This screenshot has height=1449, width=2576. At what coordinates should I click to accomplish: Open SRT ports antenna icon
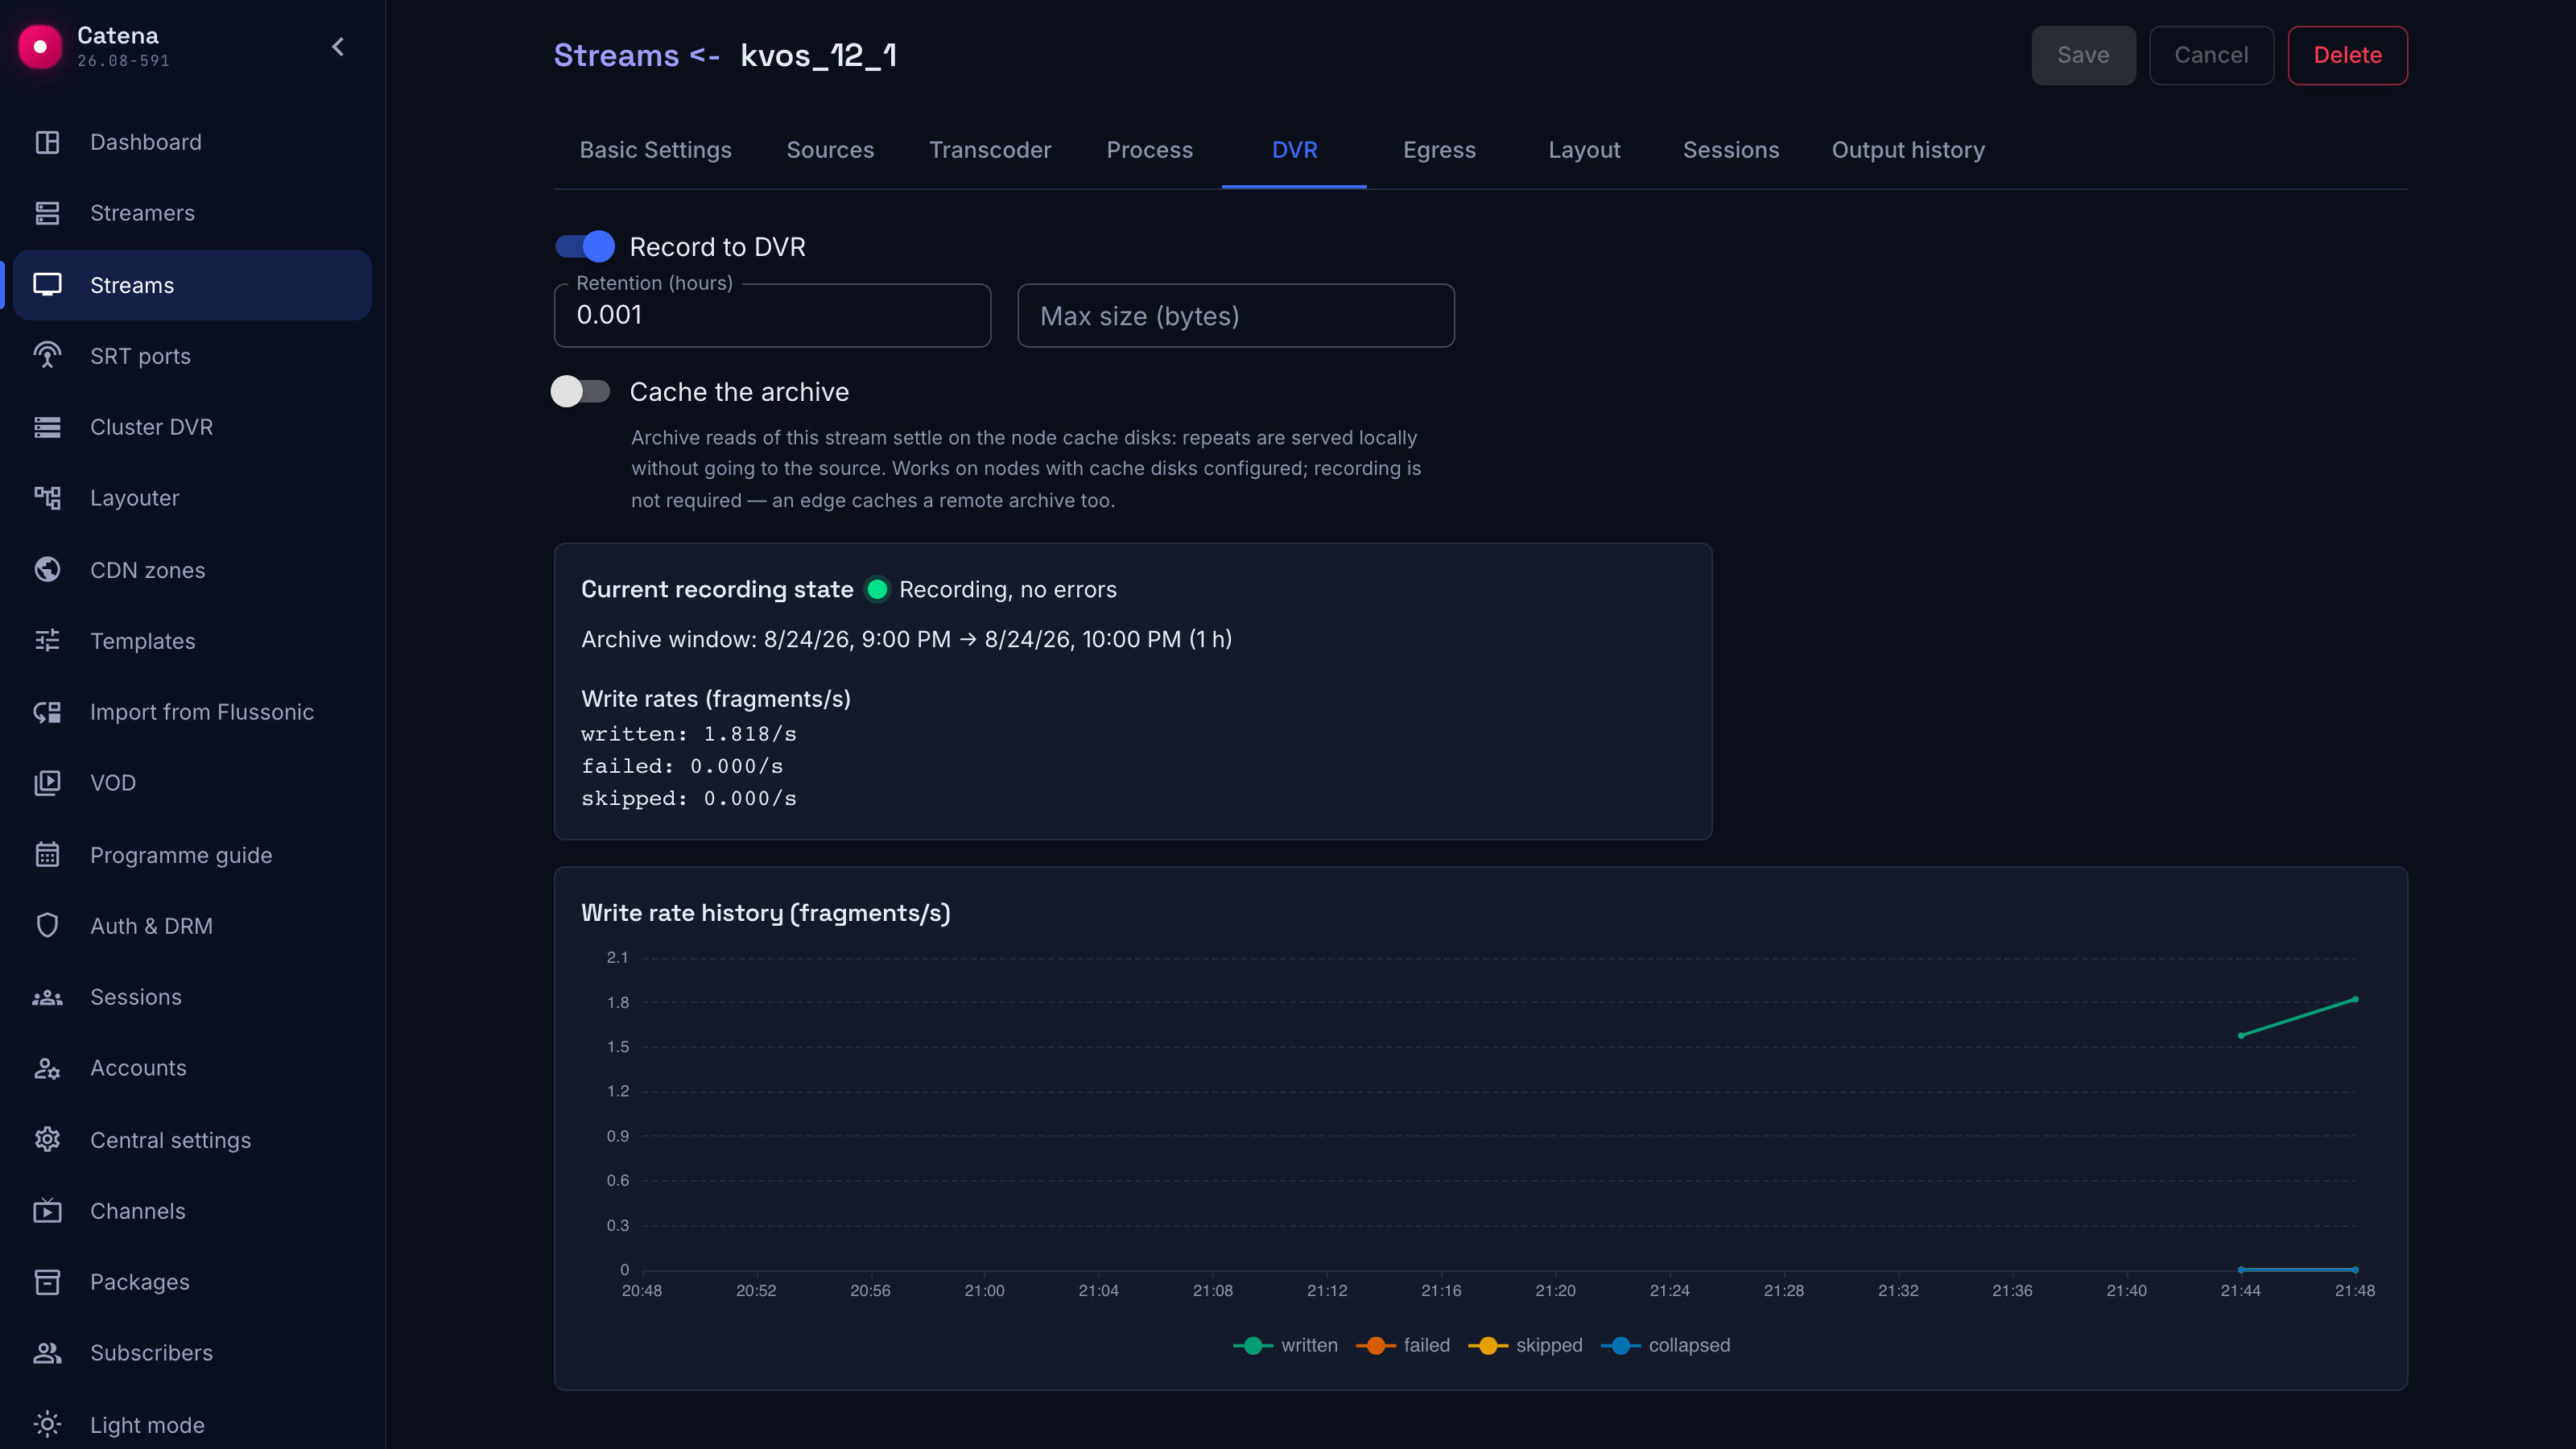point(47,356)
